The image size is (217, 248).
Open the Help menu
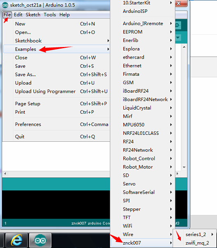coord(65,15)
